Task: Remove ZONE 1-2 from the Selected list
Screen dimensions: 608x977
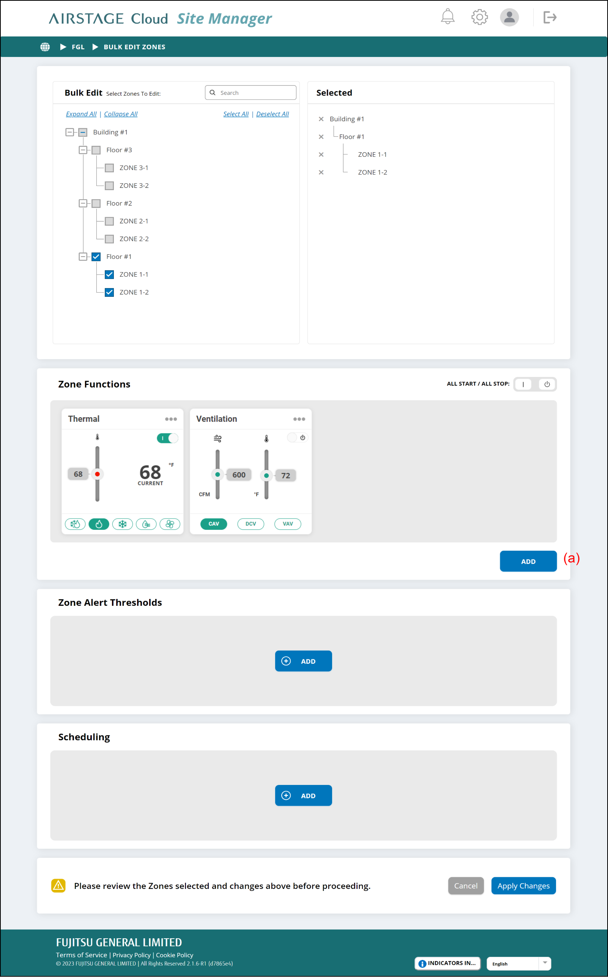Action: 321,172
